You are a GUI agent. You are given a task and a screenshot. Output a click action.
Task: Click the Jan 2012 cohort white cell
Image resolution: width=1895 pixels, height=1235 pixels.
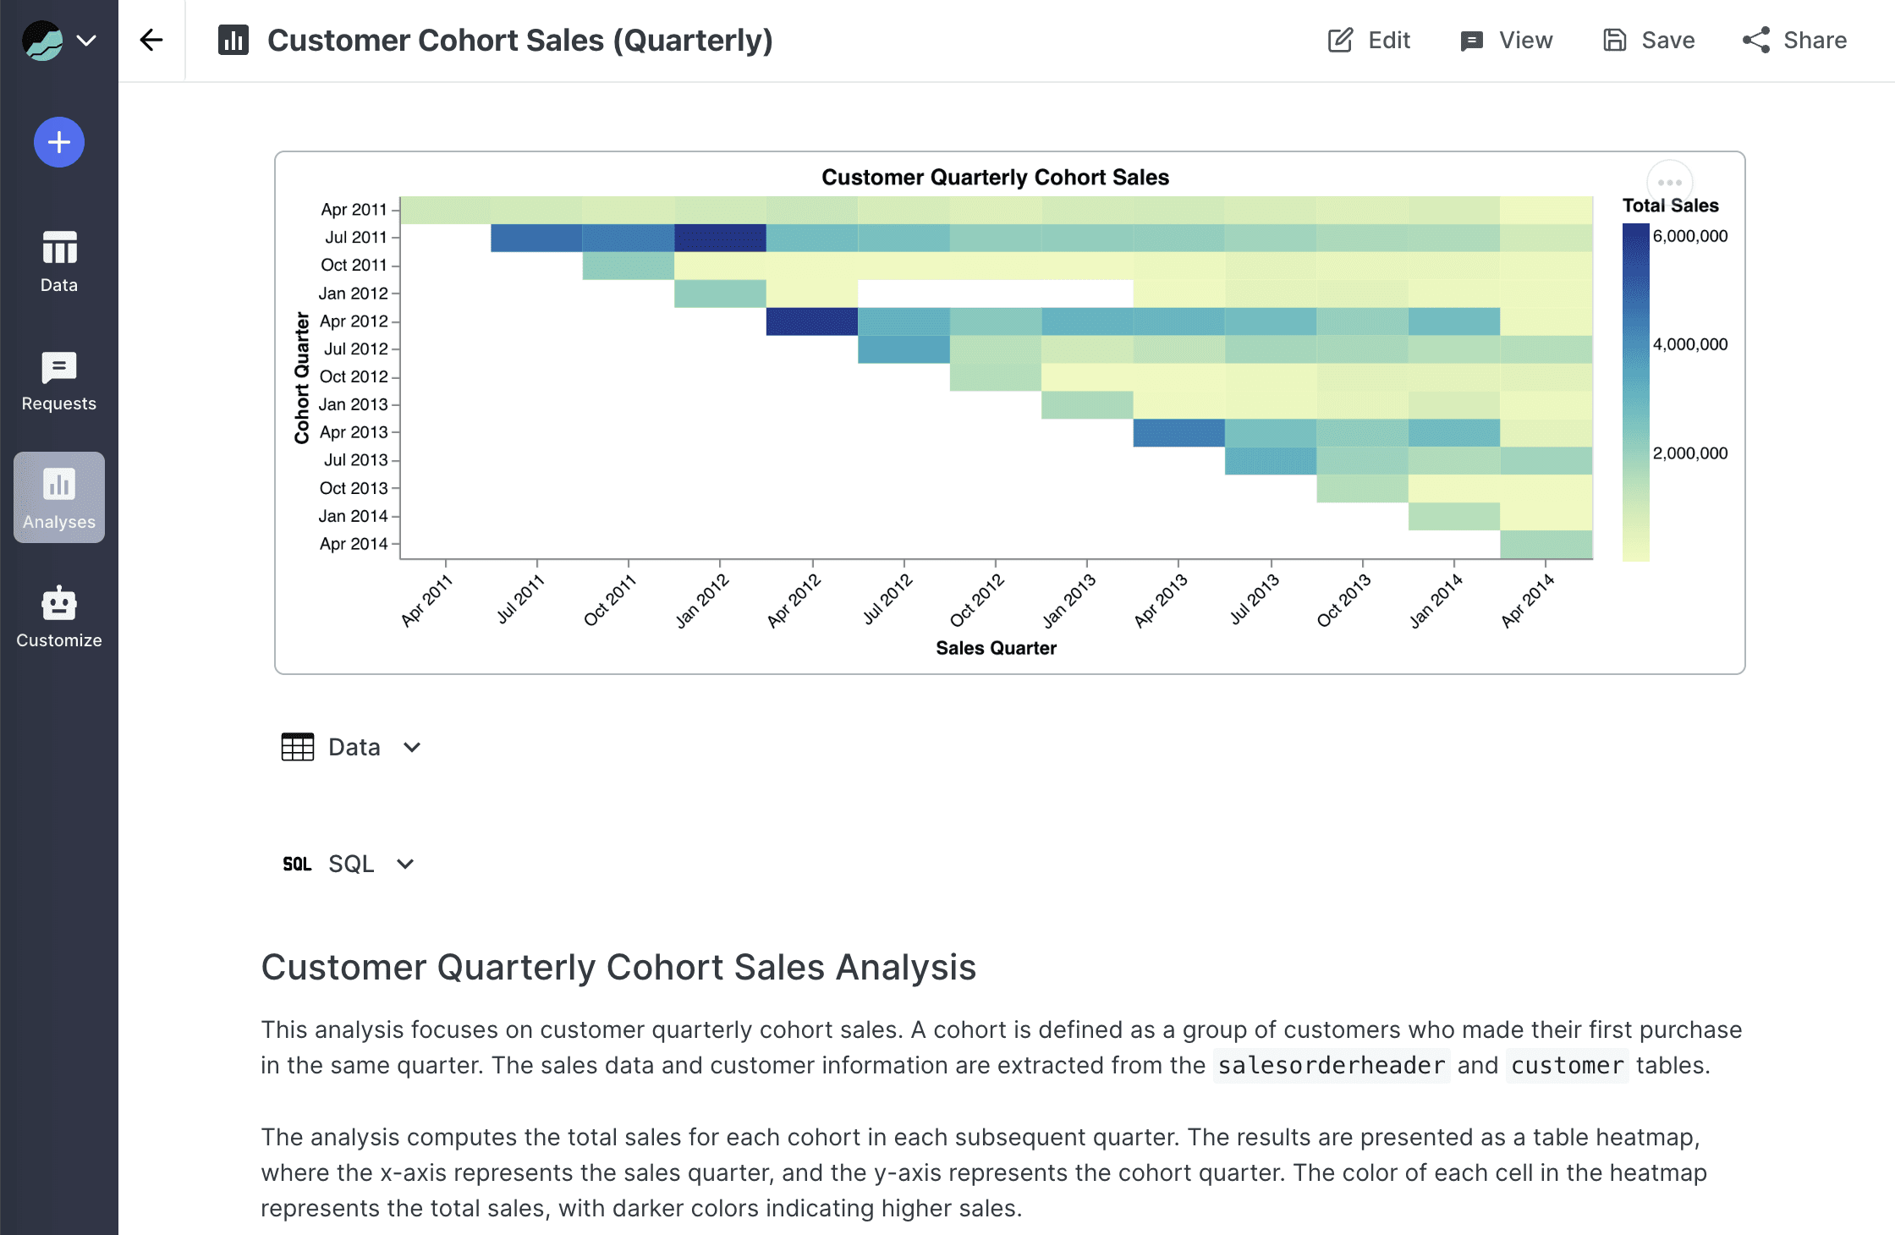[991, 293]
